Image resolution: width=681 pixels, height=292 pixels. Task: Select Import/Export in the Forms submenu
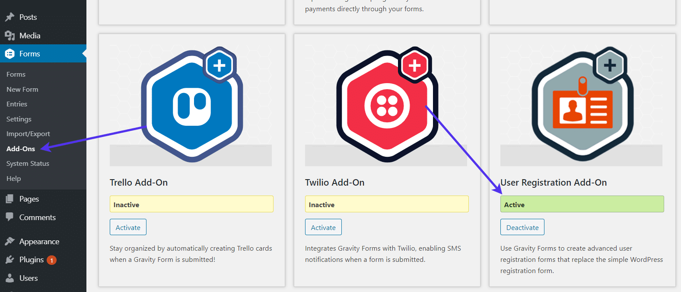tap(28, 134)
